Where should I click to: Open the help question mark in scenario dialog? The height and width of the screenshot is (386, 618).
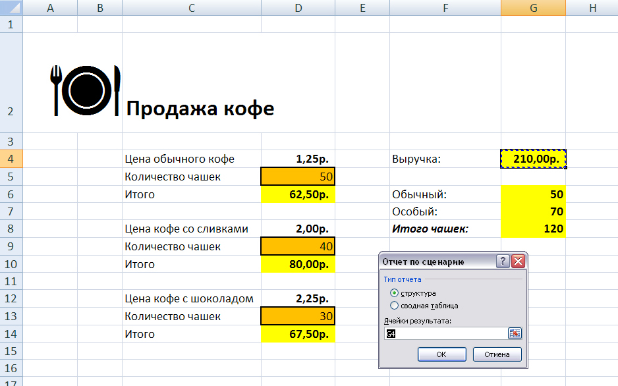click(503, 261)
